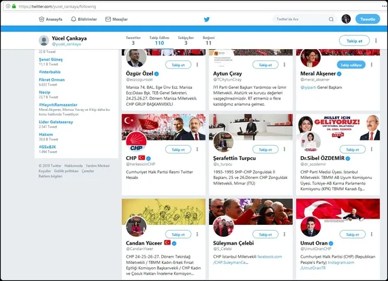Click the green padlock security icon

pyautogui.click(x=14, y=6)
